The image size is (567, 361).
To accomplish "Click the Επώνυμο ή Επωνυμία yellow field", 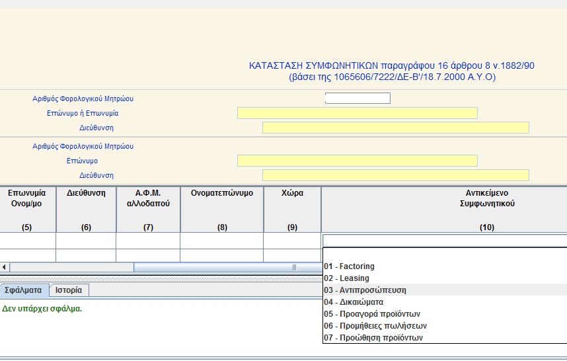I will 358,113.
